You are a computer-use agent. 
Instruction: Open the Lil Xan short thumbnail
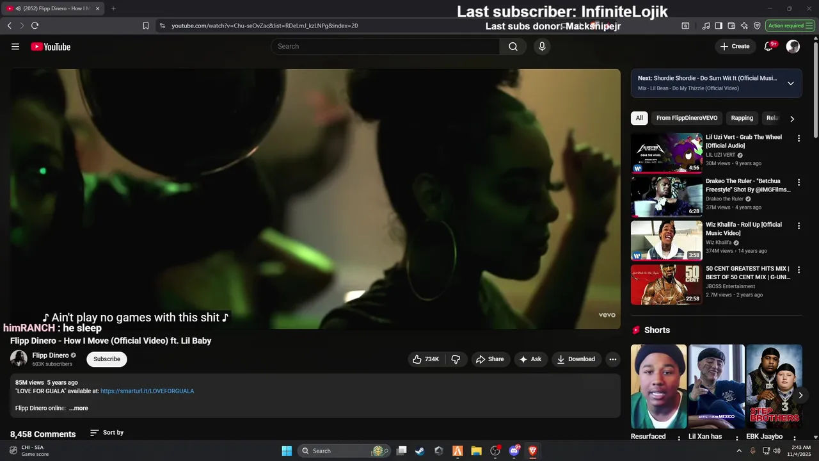click(x=716, y=387)
